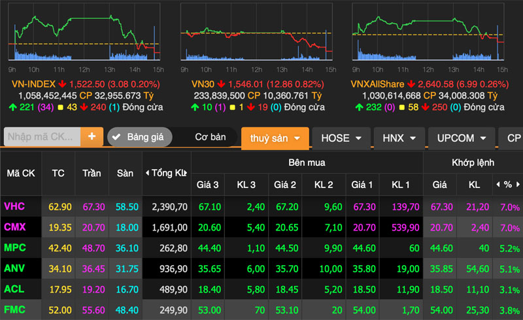Toggle the Bảng giá checkmark option
This screenshot has width=523, height=320.
click(140, 137)
